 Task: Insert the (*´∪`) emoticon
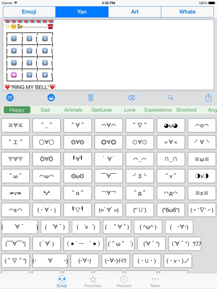140,210
